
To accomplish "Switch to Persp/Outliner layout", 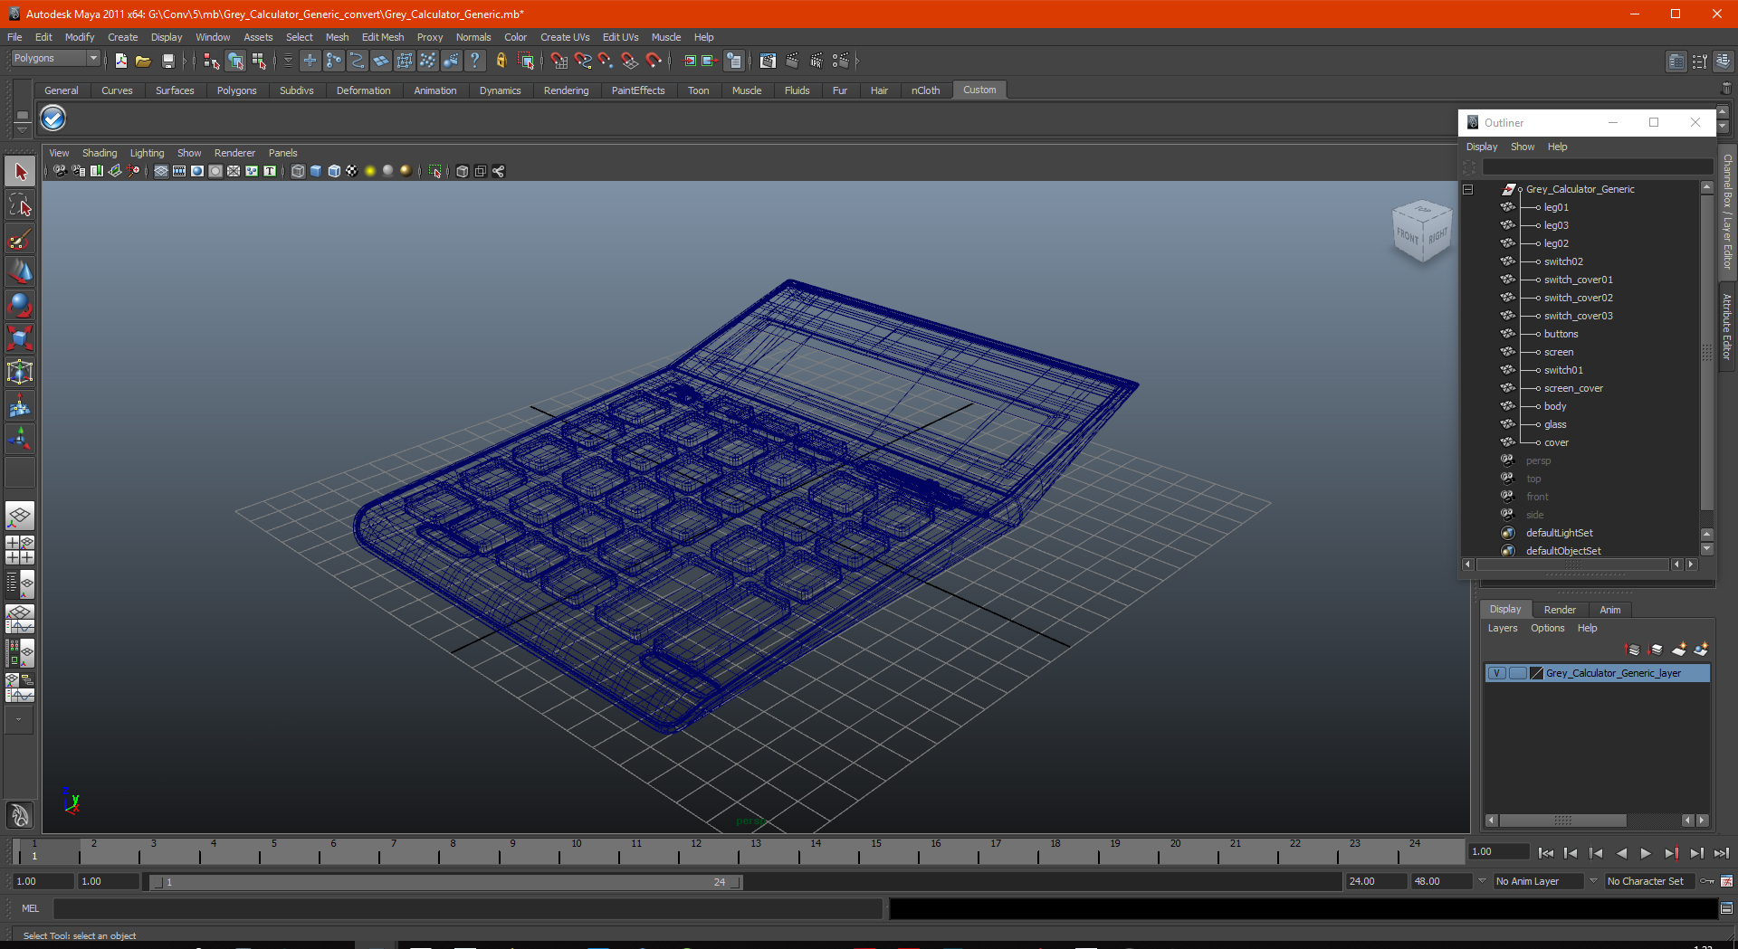I will click(20, 584).
